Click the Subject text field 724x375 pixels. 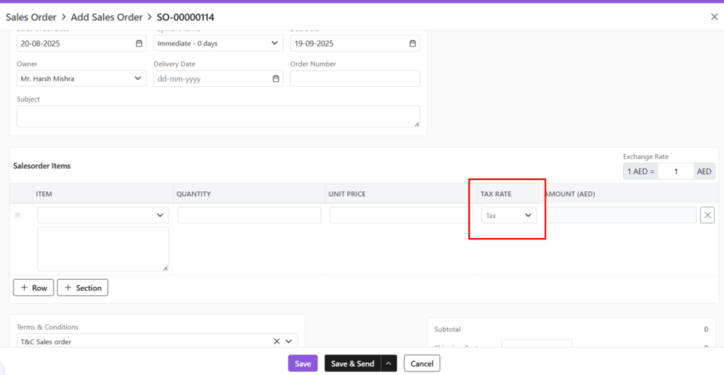click(x=218, y=117)
